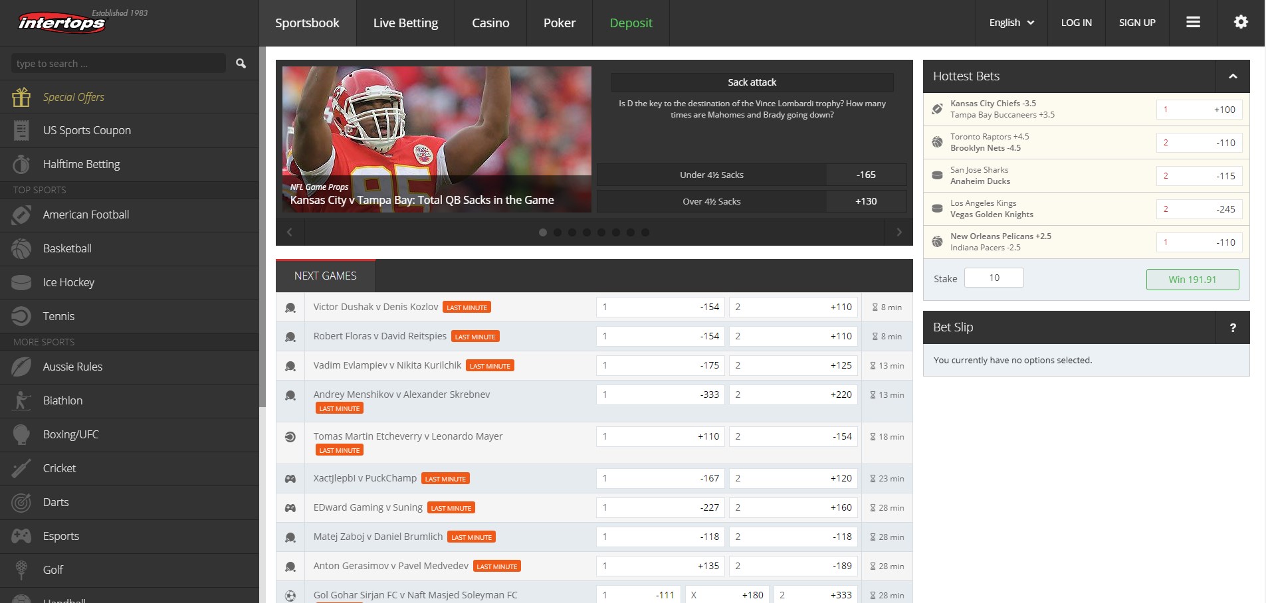
Task: Open the hamburger menu icon
Action: [1193, 22]
